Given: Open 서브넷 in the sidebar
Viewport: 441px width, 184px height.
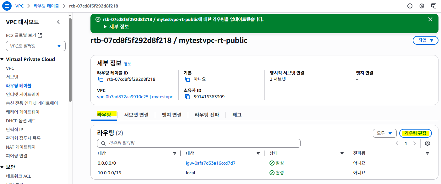Looking at the screenshot, I should (12, 77).
